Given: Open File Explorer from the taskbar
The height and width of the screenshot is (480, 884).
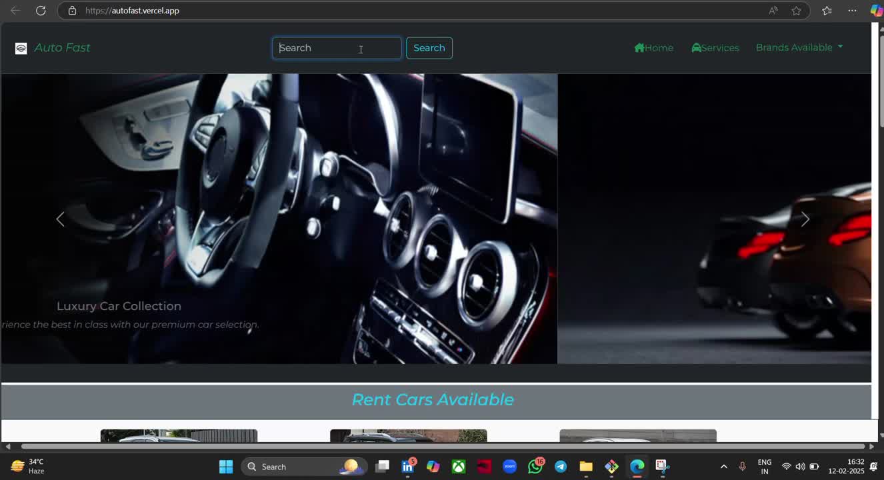Looking at the screenshot, I should [586, 467].
